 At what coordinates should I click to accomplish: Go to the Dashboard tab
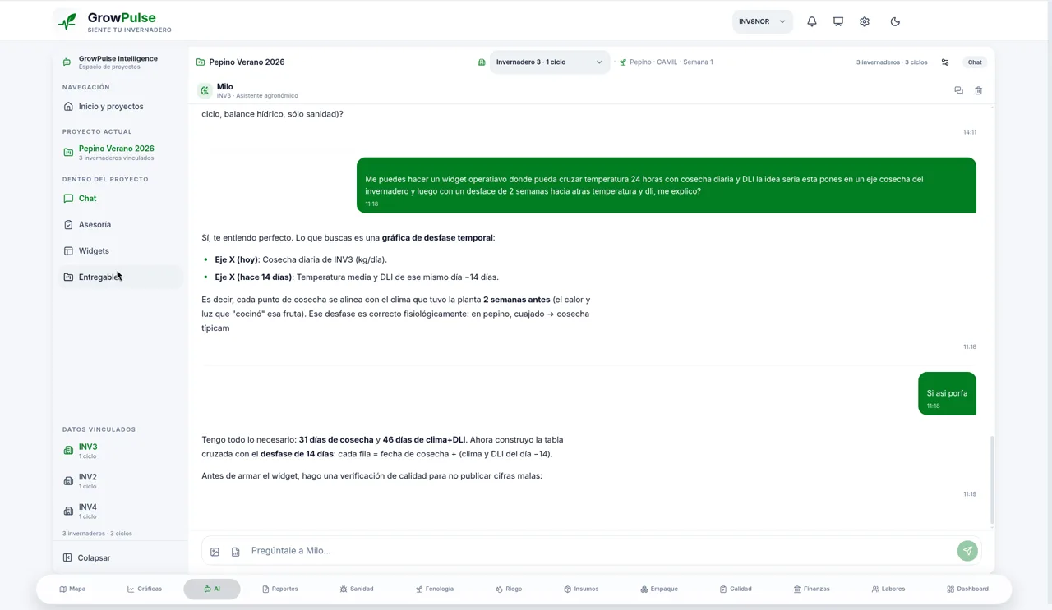click(967, 589)
